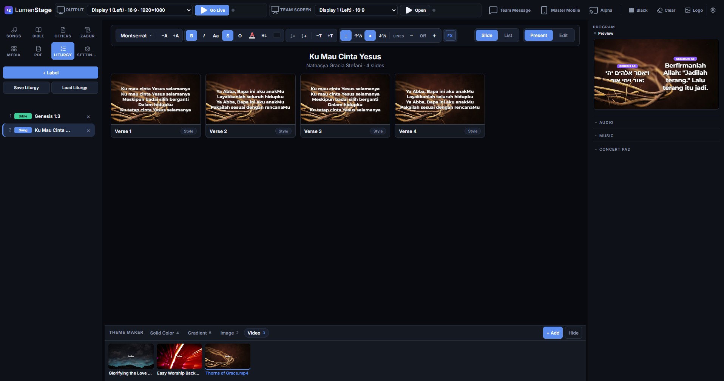724x381 pixels.
Task: Open the Bible panel
Action: point(38,32)
